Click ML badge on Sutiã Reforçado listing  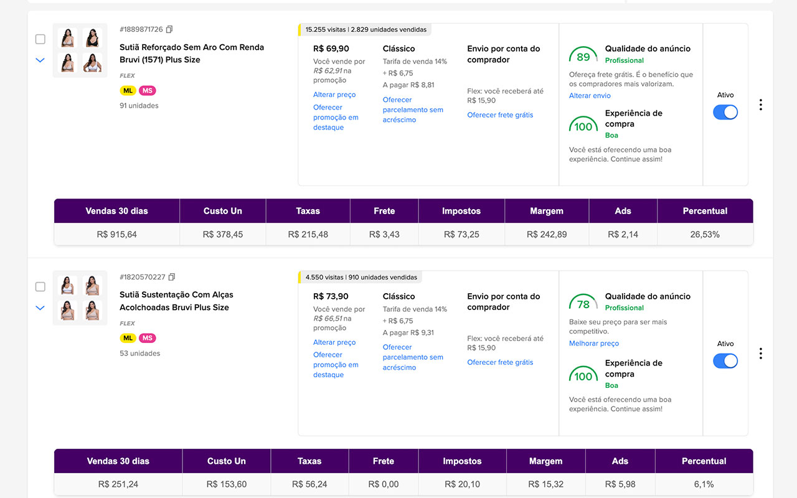click(x=128, y=90)
